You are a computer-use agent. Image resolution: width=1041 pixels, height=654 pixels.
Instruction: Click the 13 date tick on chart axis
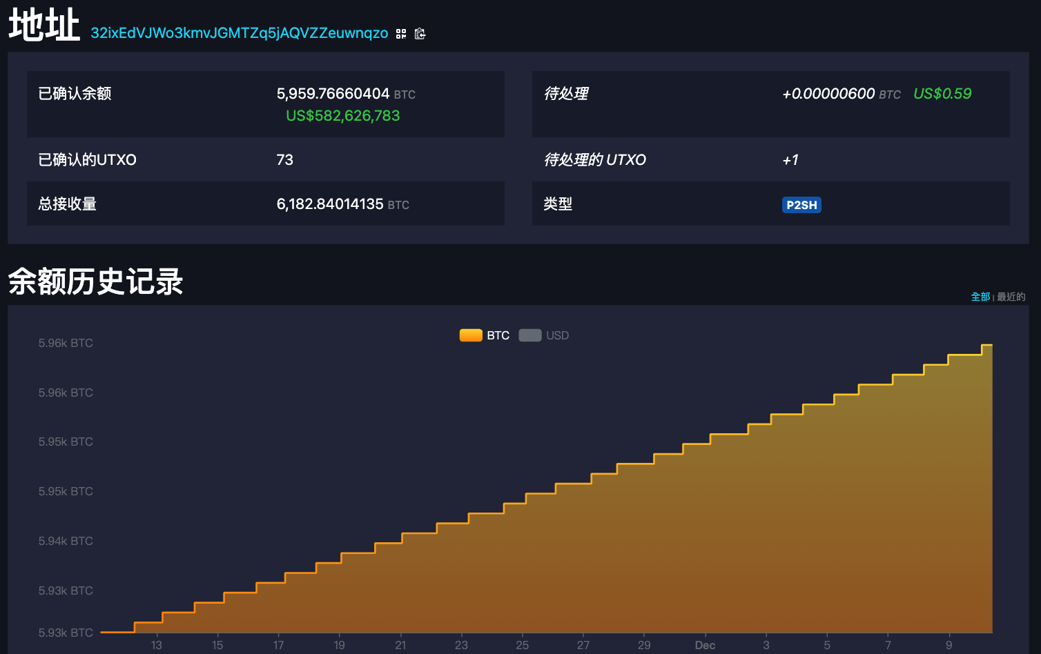pos(157,645)
